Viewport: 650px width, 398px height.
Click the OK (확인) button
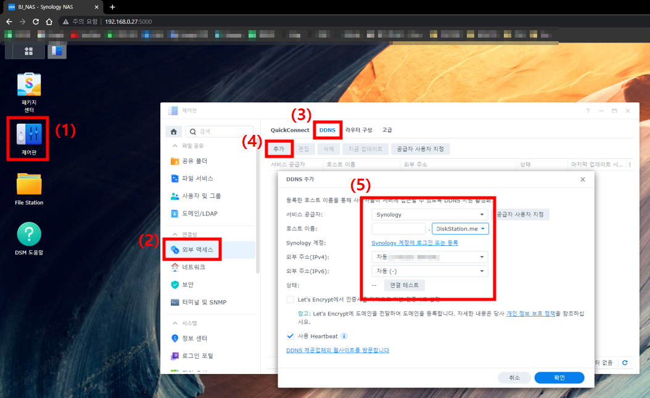tap(559, 378)
